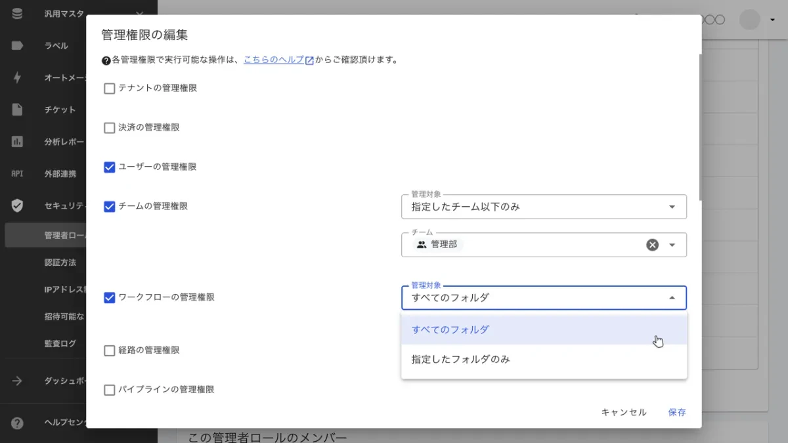This screenshot has width=788, height=443.
Task: Select すべてのフォルダ option in list
Action: [x=544, y=329]
